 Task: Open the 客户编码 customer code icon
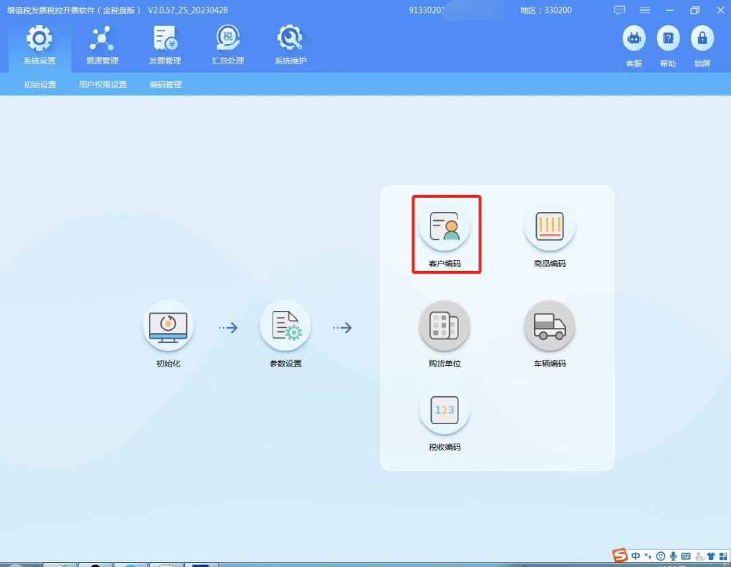pos(445,227)
